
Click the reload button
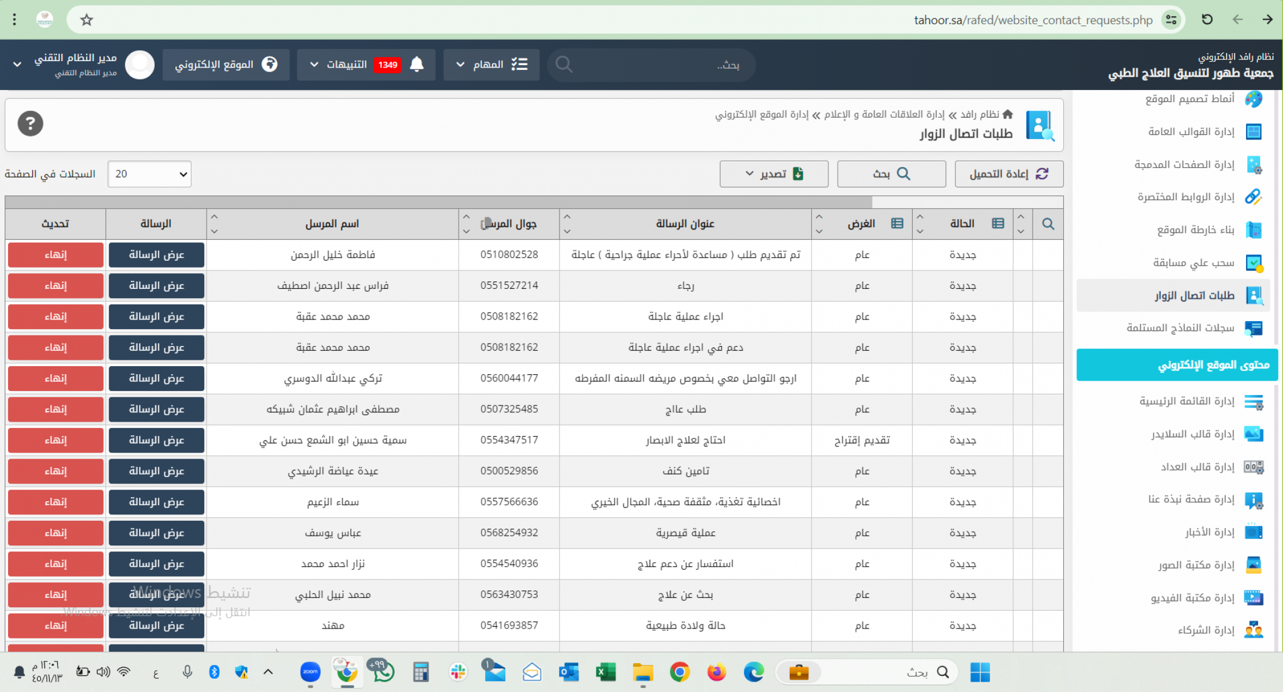(1008, 174)
